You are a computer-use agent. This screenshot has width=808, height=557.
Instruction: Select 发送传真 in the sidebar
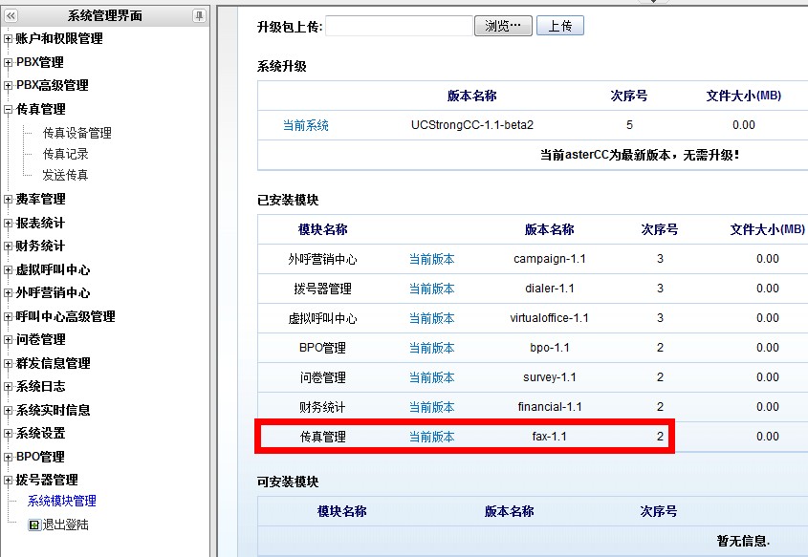pos(65,175)
